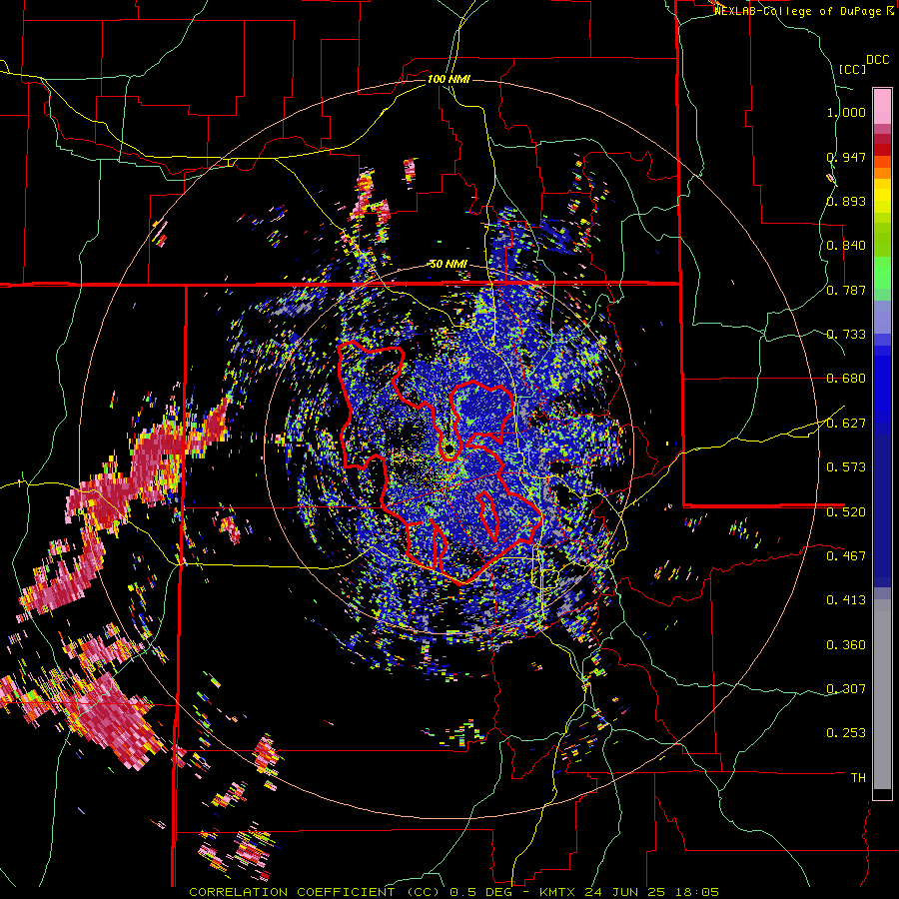The image size is (899, 899).
Task: Click the DCC legend label
Action: pos(877,60)
